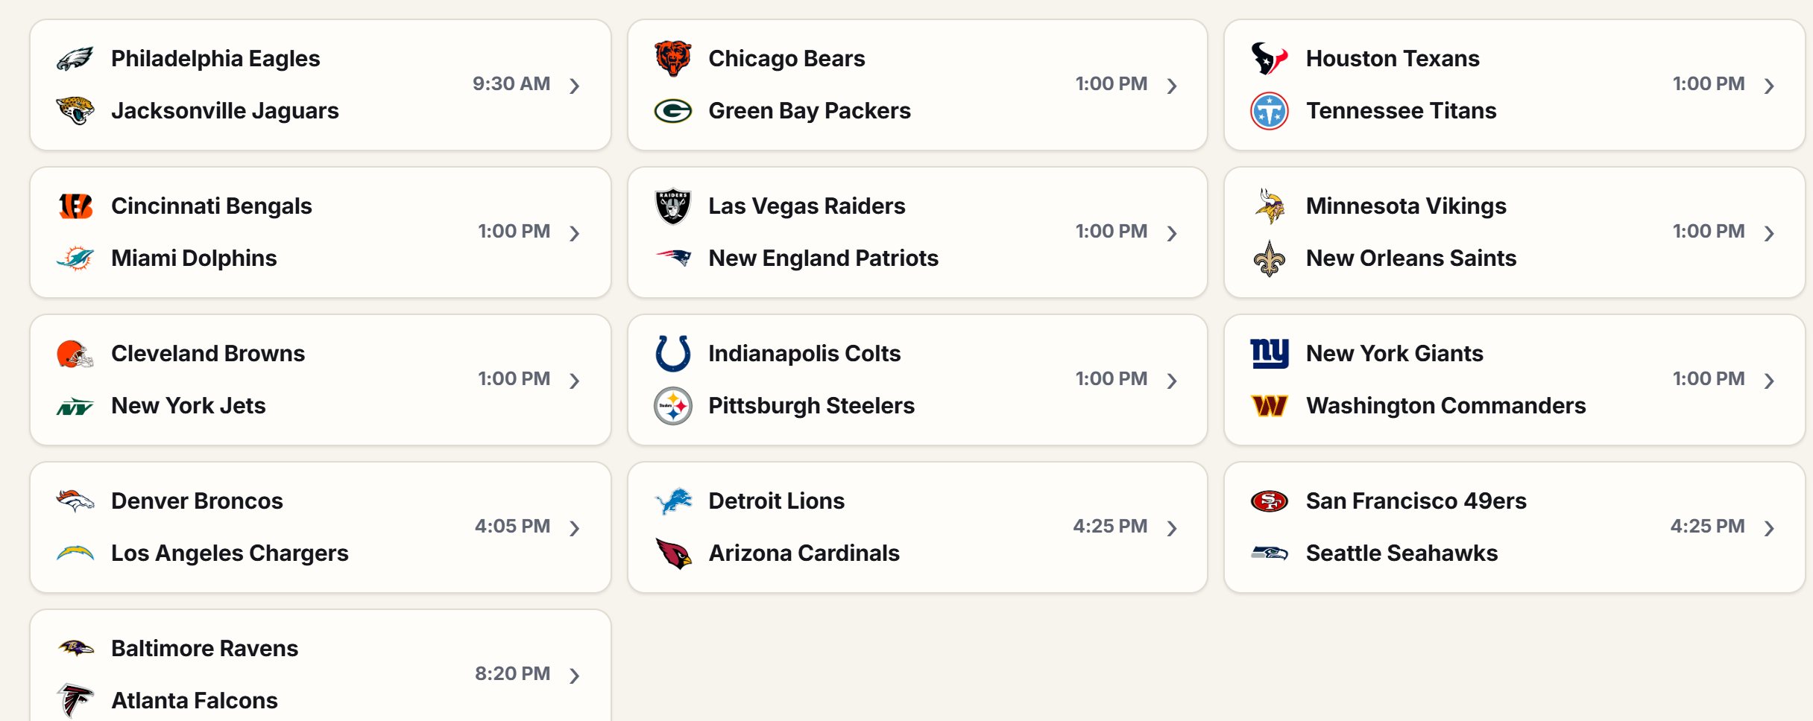
Task: Open the Los Angeles Chargers team name
Action: click(x=230, y=553)
